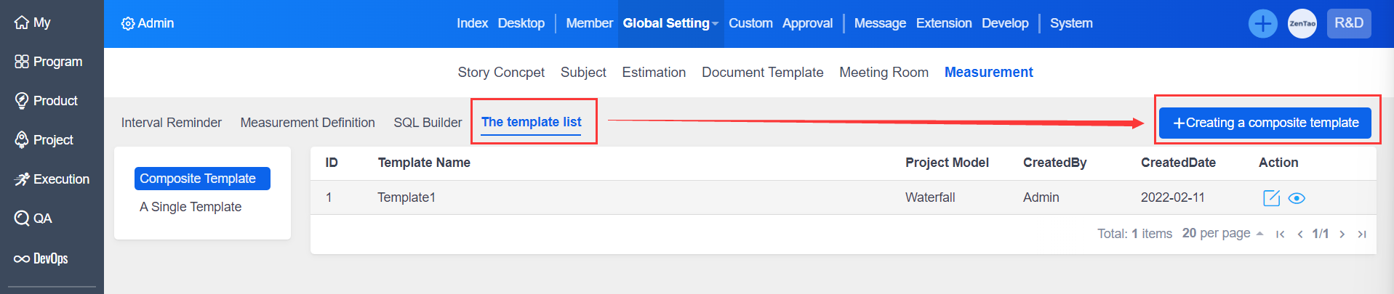Viewport: 1394px width, 294px height.
Task: Select A Single Template option
Action: (191, 207)
